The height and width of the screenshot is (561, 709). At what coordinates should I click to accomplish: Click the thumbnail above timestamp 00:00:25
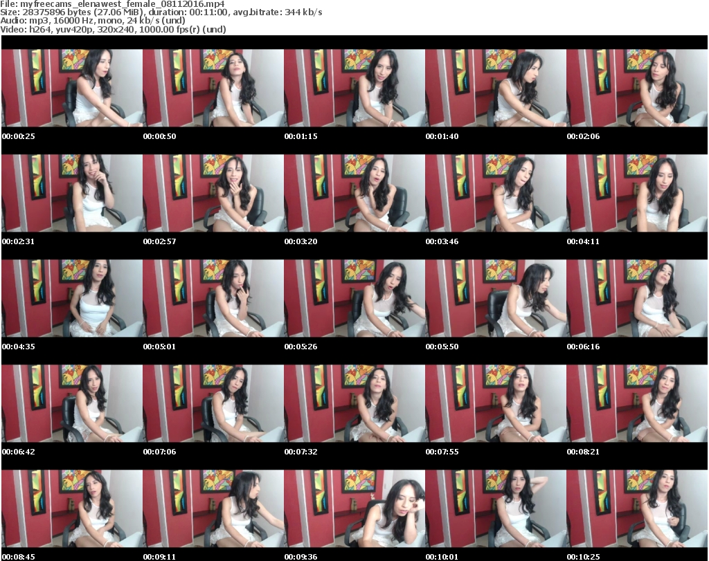pyautogui.click(x=72, y=88)
